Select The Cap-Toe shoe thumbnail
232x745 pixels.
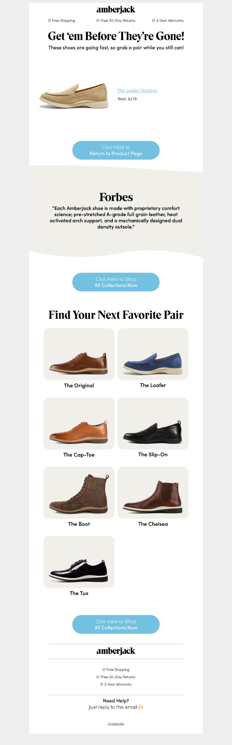(79, 424)
